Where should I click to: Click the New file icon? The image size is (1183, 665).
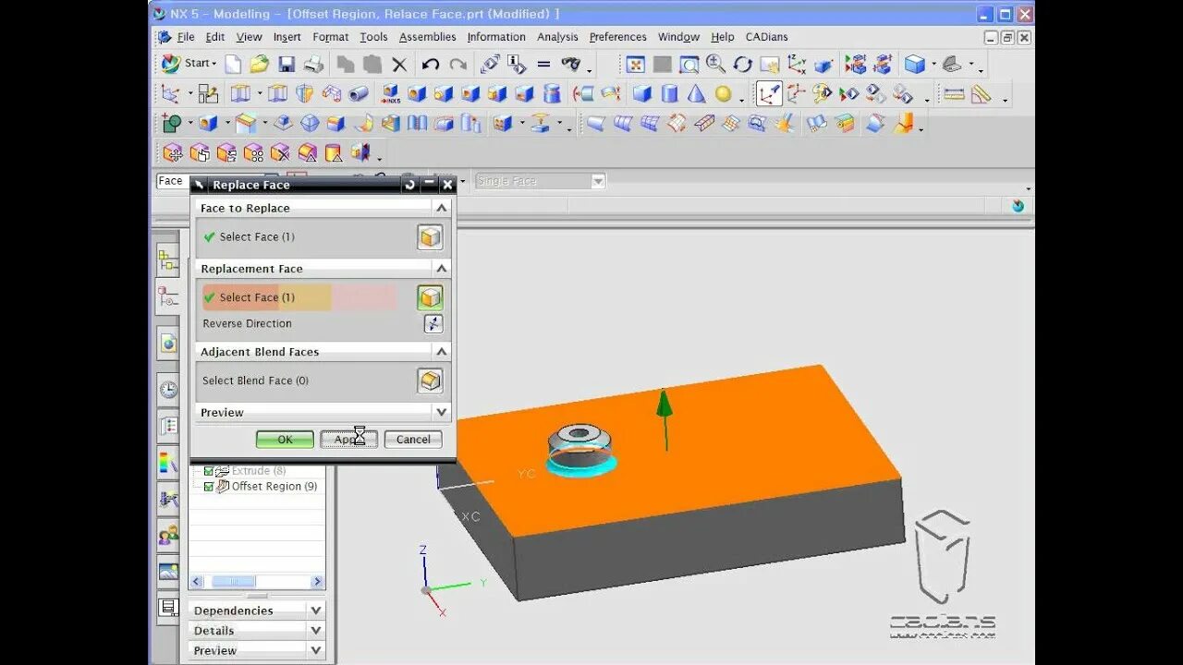[x=233, y=64]
